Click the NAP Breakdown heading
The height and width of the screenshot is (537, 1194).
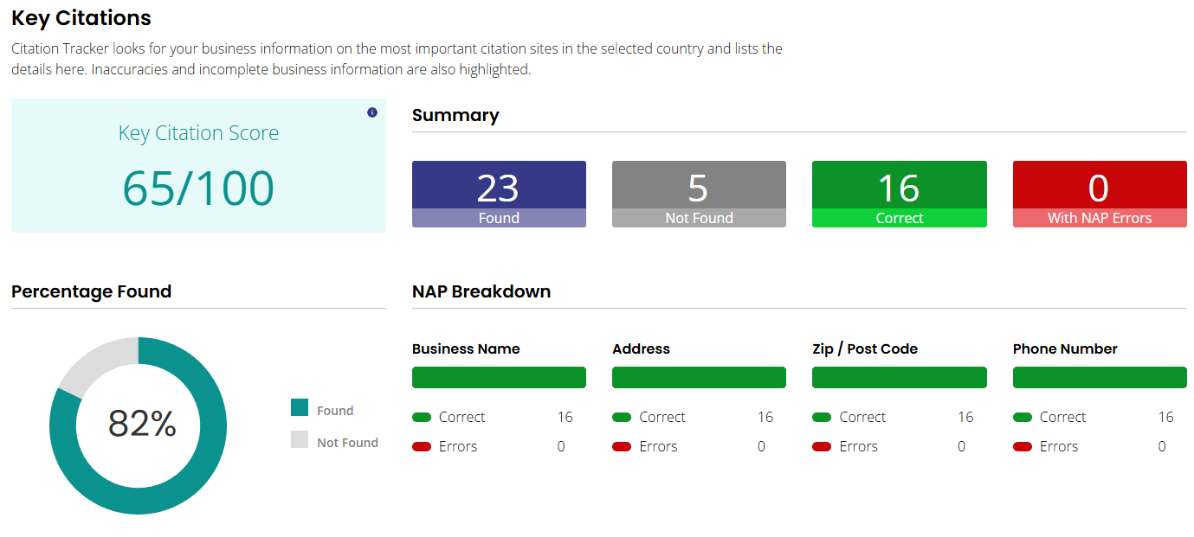point(481,291)
